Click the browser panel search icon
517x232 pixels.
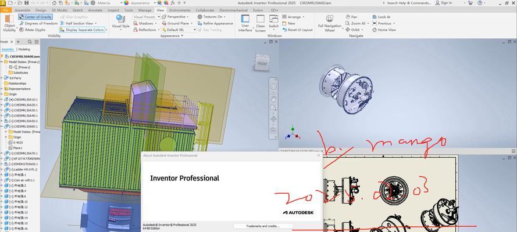(30, 42)
